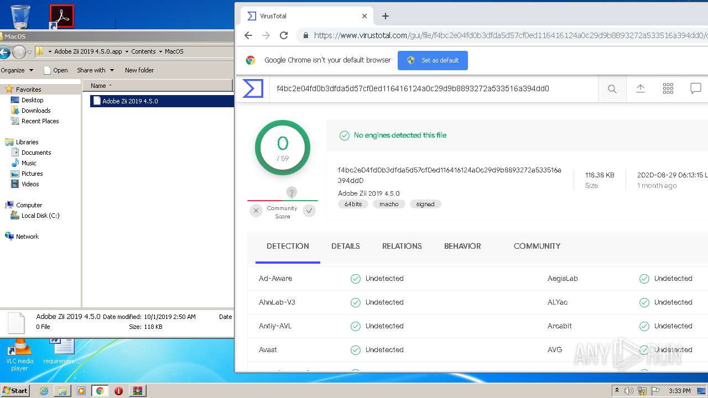
Task: Reload the VirusTotal page
Action: pyautogui.click(x=284, y=35)
